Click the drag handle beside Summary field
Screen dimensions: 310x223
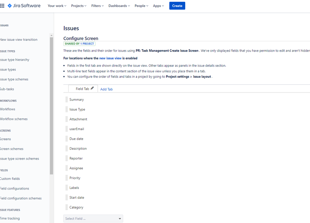66,99
